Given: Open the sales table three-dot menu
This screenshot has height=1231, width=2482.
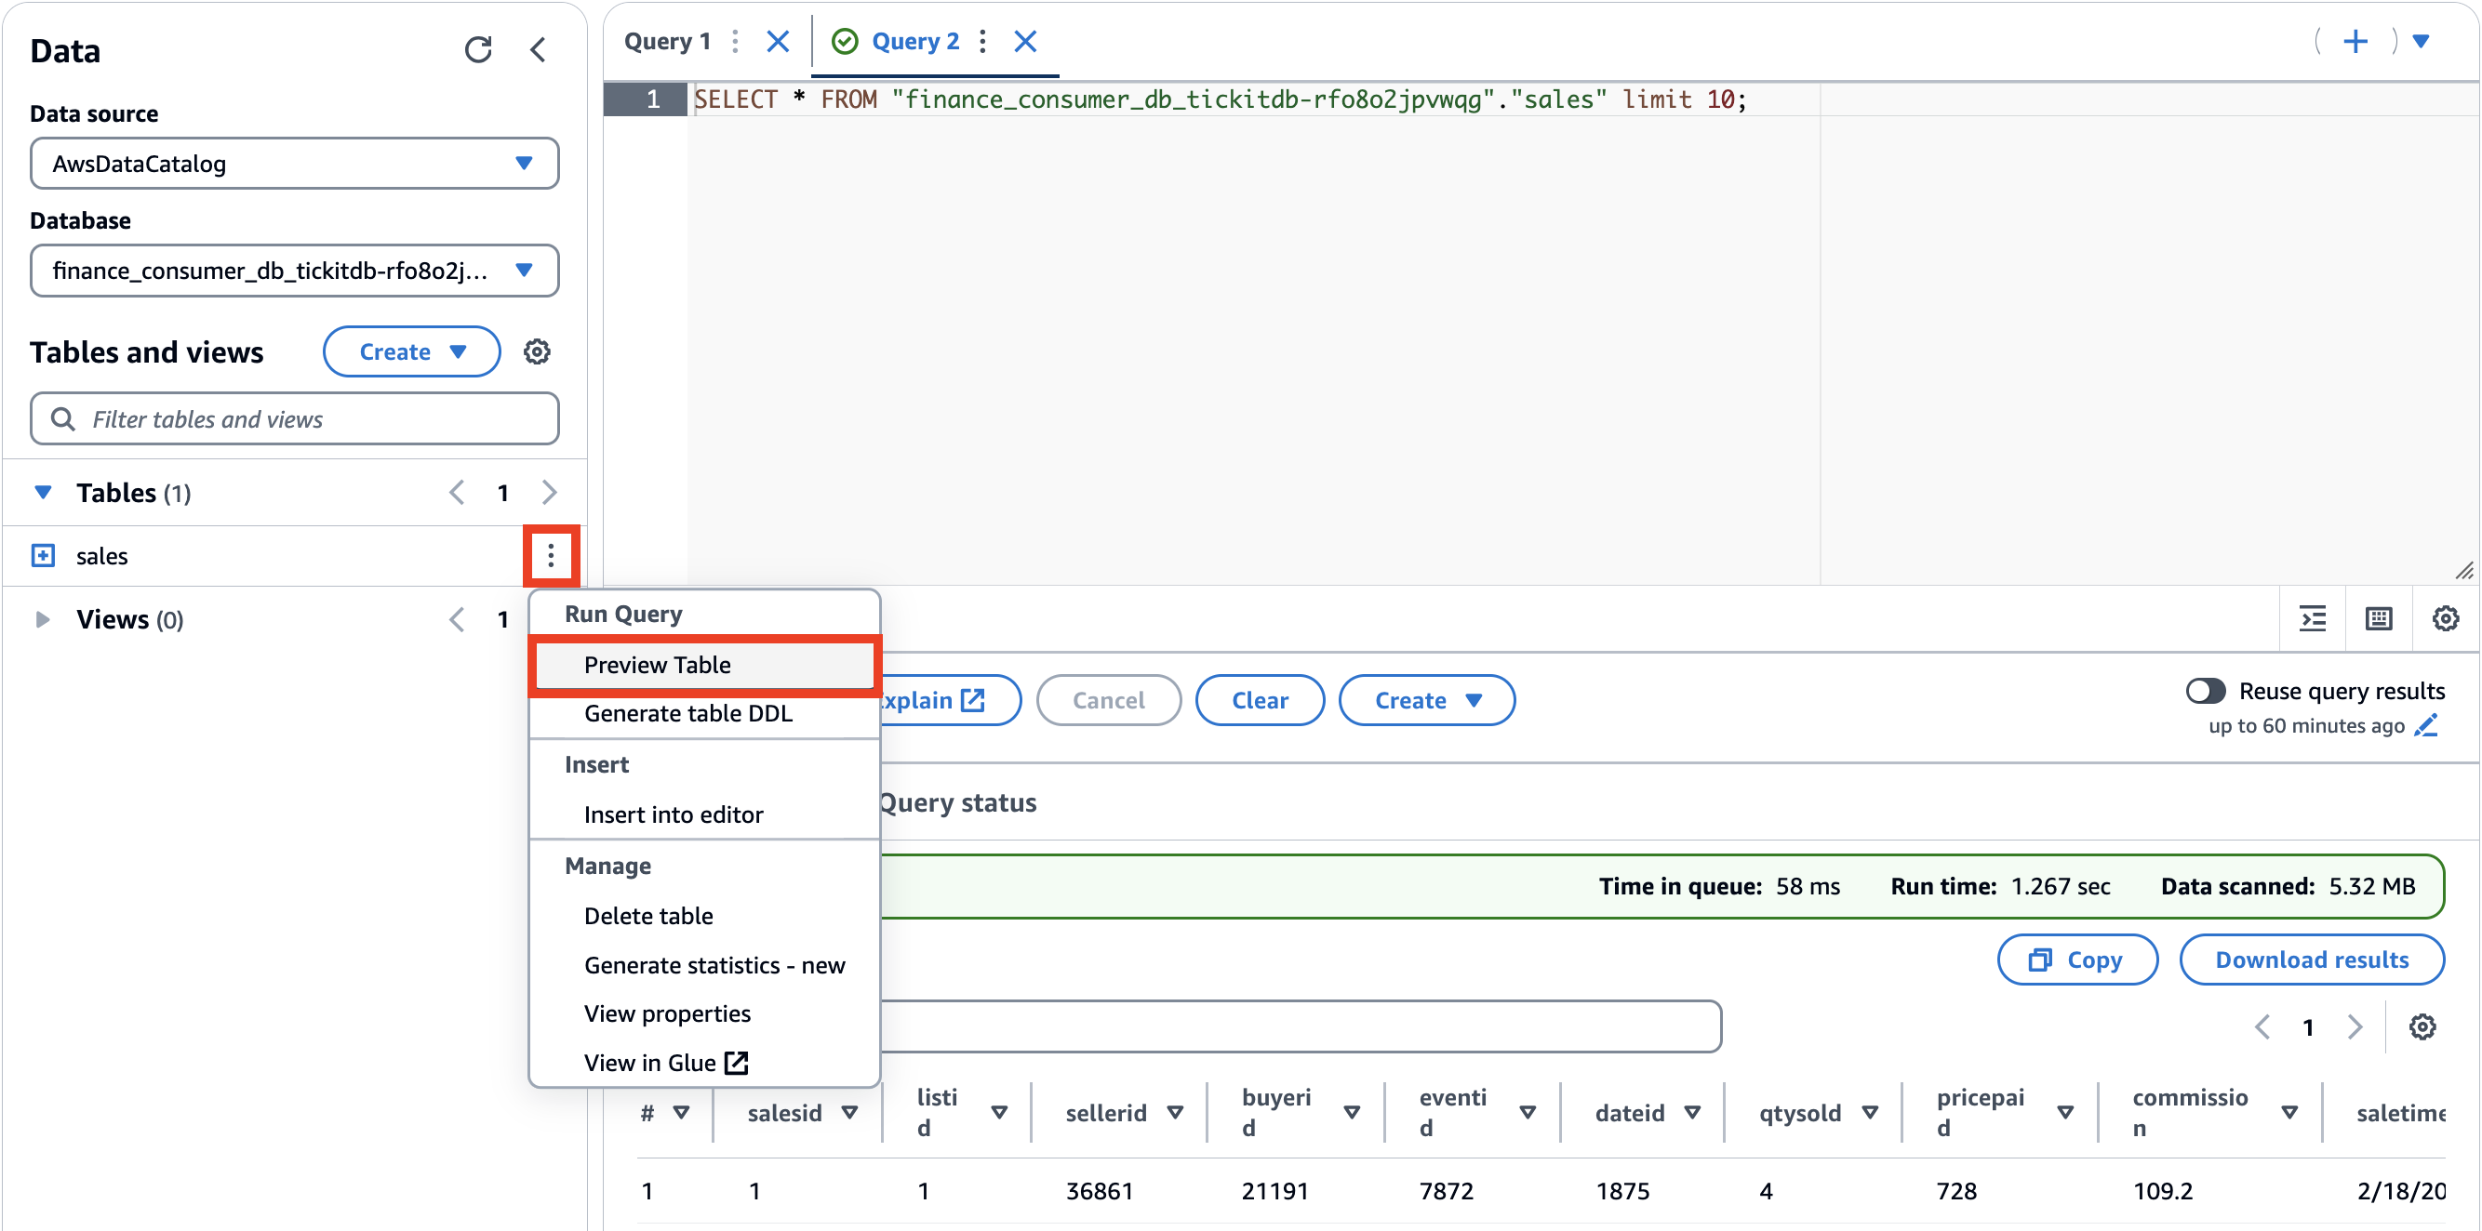Looking at the screenshot, I should point(551,556).
